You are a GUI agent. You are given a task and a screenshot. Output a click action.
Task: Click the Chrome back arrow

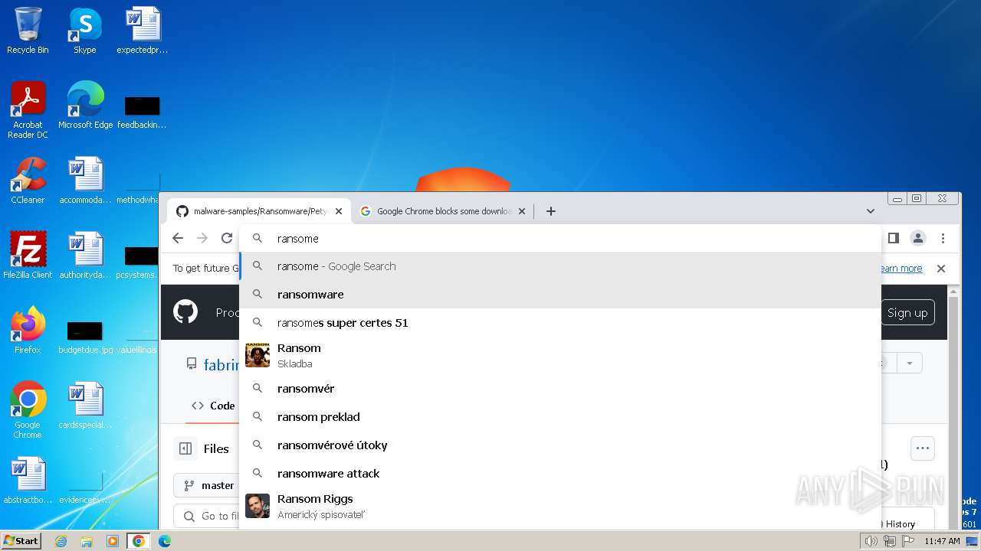tap(178, 238)
